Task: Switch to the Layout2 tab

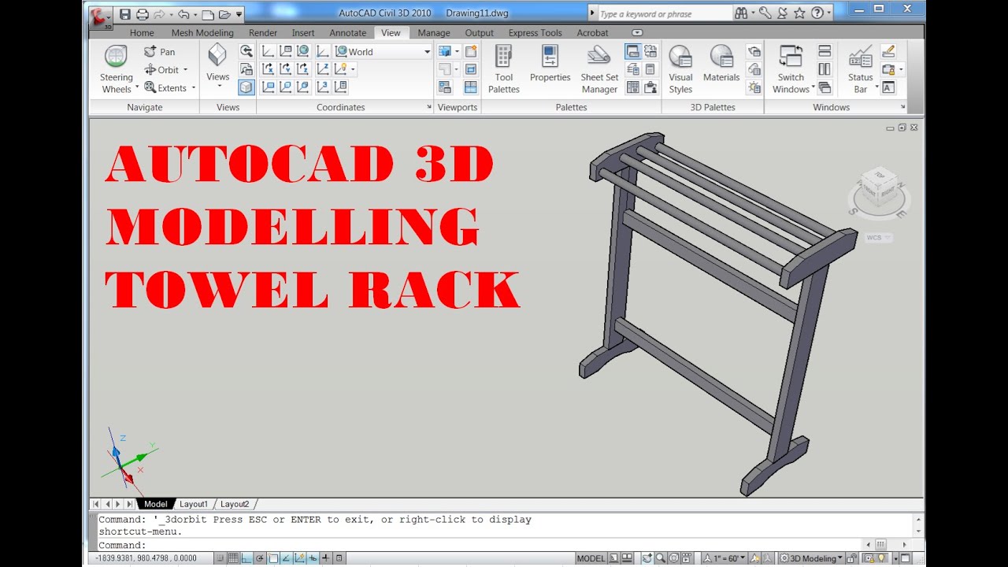Action: click(x=235, y=504)
